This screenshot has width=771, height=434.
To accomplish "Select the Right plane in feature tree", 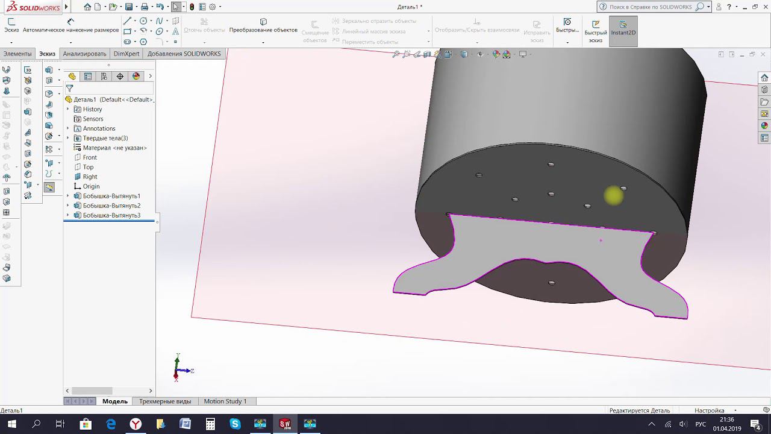I will (x=90, y=177).
